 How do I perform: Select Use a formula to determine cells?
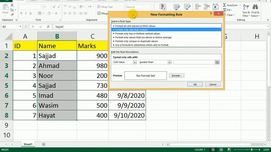click(166, 45)
